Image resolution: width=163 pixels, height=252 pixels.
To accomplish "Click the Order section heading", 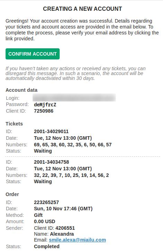I will click(12, 194).
